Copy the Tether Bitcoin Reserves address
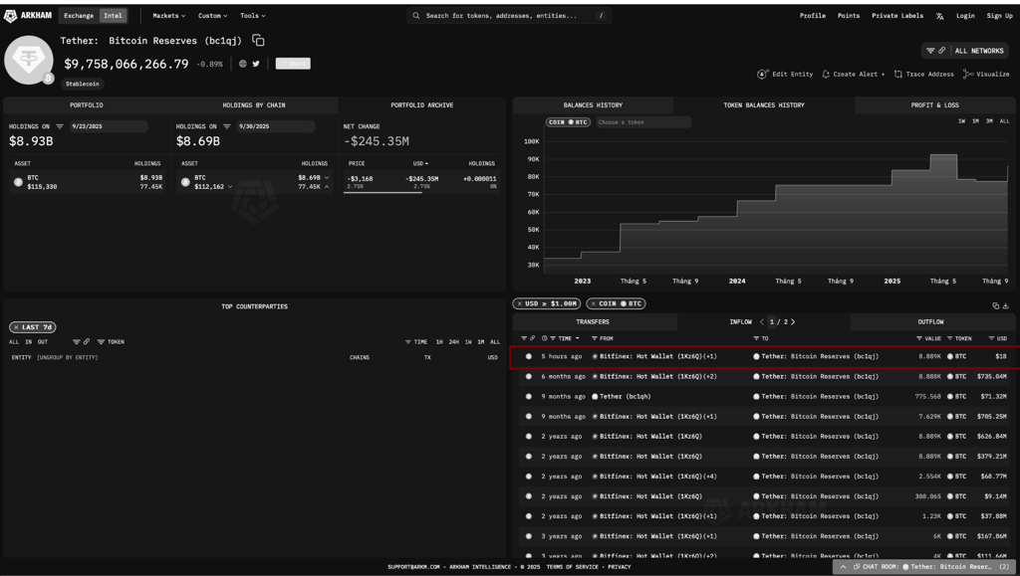 (258, 40)
